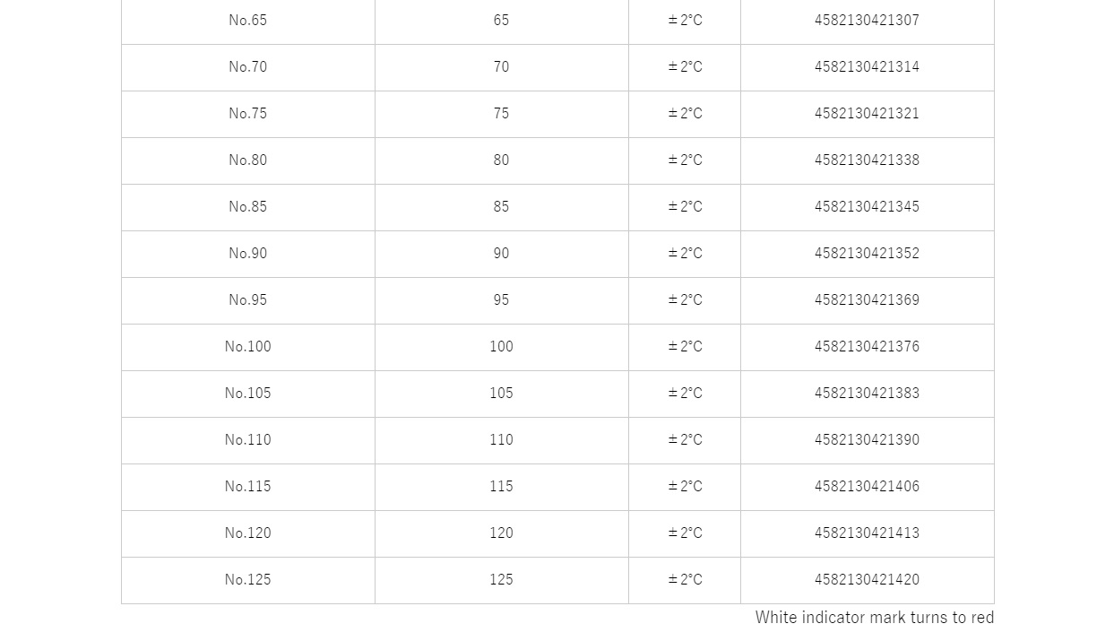
Task: Select the No.125 model cell
Action: click(248, 580)
